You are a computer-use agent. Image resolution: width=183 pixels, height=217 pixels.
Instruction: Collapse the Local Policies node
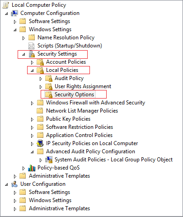(x=32, y=71)
